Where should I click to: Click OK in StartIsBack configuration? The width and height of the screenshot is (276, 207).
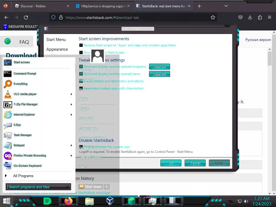pos(171,163)
